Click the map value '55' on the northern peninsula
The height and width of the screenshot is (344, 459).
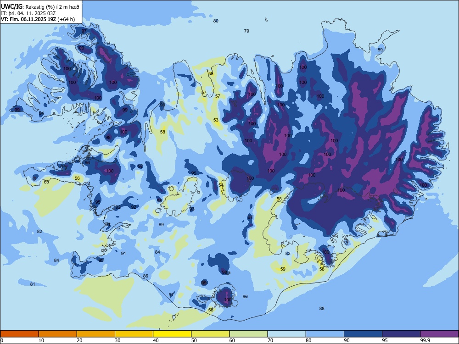click(211, 74)
